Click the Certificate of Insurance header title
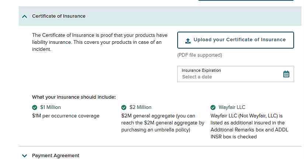The width and height of the screenshot is (304, 159). click(59, 16)
